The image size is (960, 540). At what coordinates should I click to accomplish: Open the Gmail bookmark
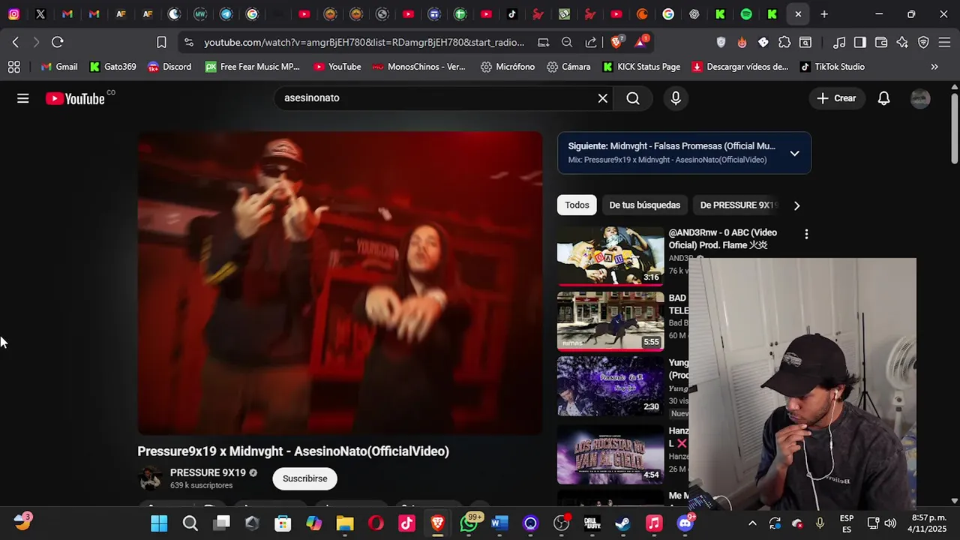click(x=59, y=67)
